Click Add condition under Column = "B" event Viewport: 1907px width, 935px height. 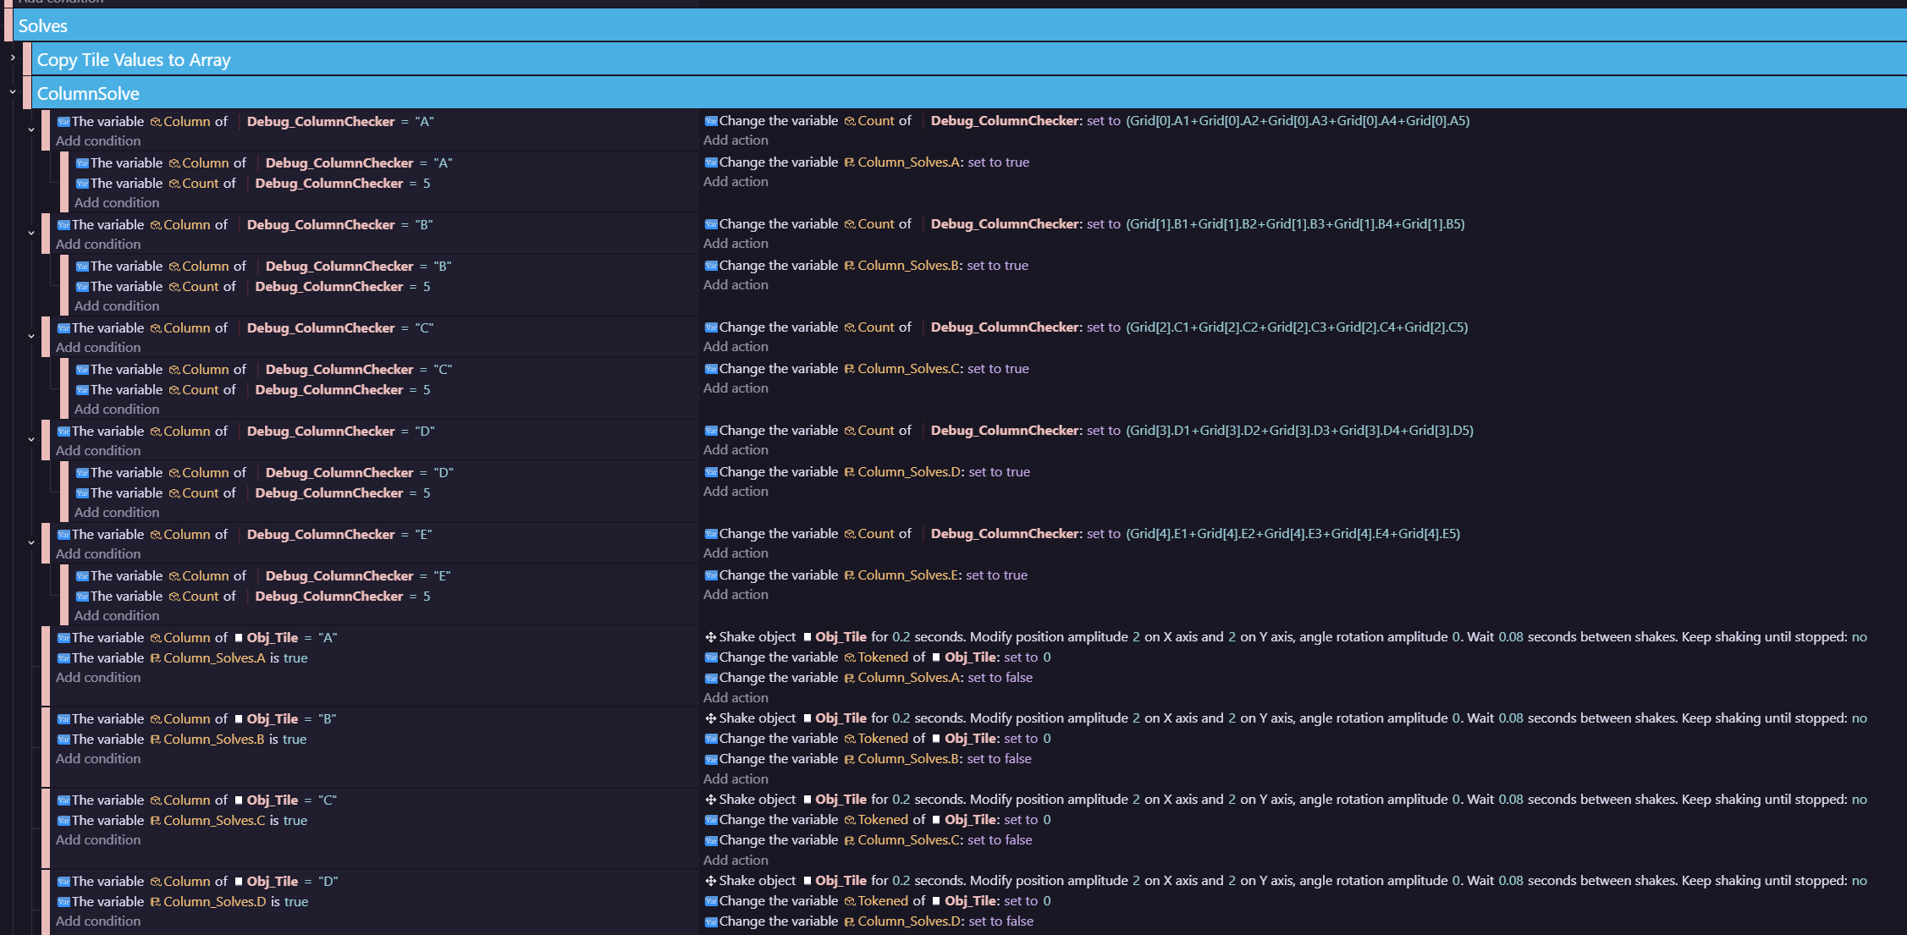pos(98,245)
